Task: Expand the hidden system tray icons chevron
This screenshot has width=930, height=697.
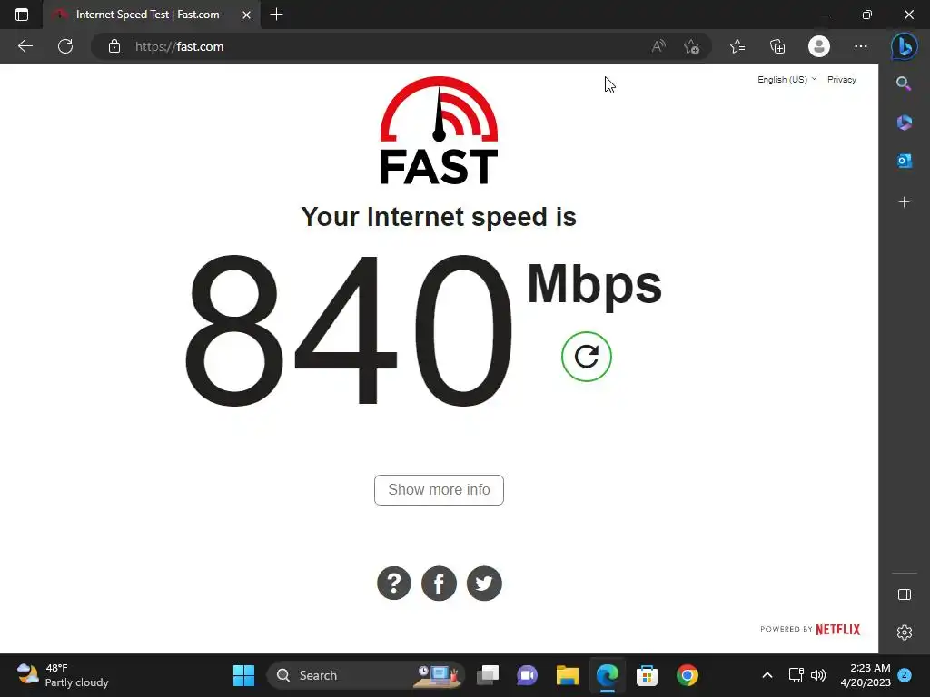Action: point(767,675)
